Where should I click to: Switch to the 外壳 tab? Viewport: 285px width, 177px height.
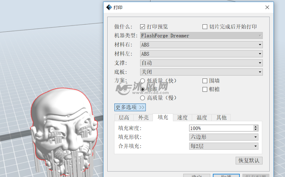(144, 118)
